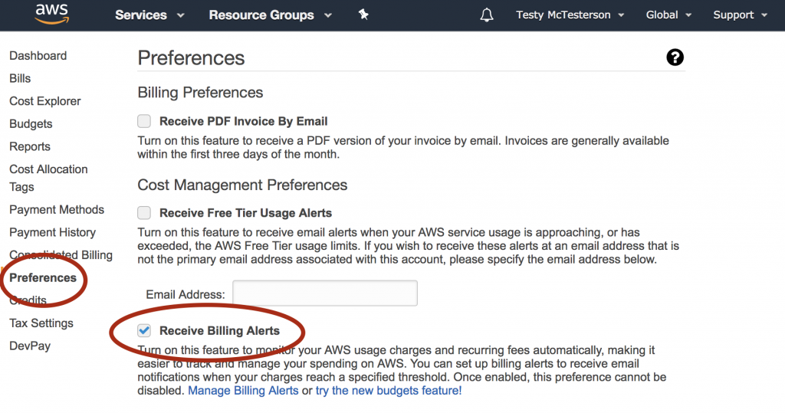Open Bills in the sidebar
This screenshot has height=413, width=785.
20,78
